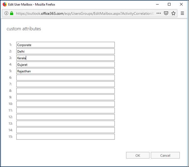Focus the empty custom attribute 14 field

pyautogui.click(x=66, y=130)
